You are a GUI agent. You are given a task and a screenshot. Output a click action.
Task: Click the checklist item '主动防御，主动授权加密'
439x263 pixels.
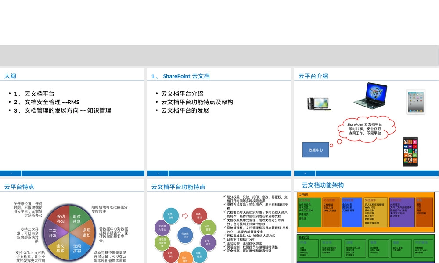pos(244,243)
